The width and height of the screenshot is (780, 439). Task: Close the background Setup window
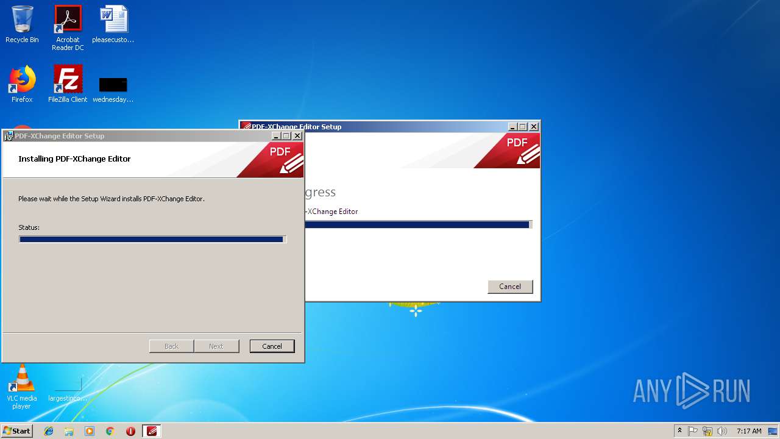click(x=534, y=127)
